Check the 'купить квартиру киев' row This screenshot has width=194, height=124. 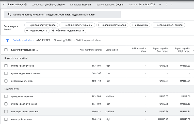click(6, 66)
